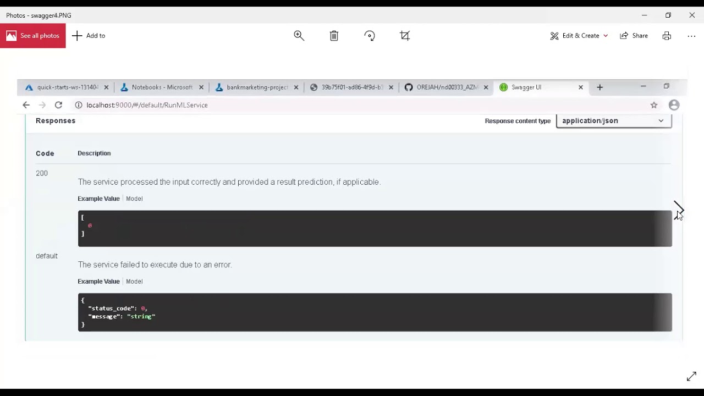Close the 39b75f01 browser tab
The image size is (704, 396).
[391, 87]
